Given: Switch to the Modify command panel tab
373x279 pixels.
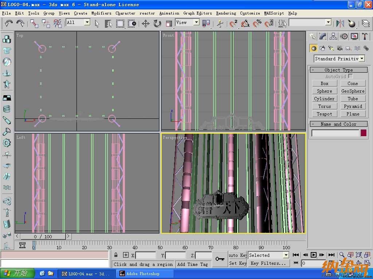Looking at the screenshot, I should tap(323, 36).
